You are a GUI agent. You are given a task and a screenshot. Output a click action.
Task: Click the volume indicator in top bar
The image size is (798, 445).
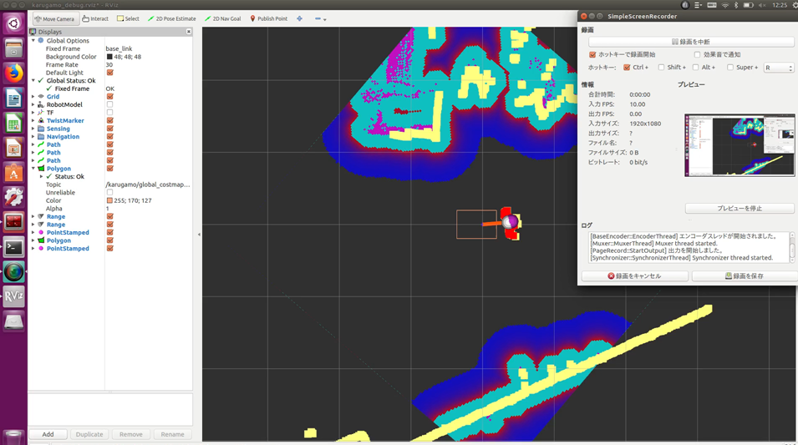[762, 5]
